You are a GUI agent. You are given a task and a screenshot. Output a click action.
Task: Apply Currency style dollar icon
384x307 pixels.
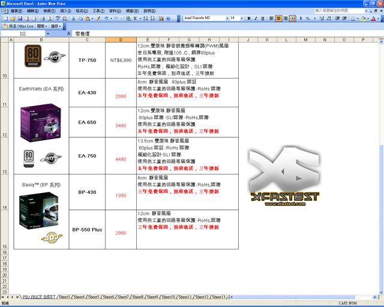click(x=301, y=19)
